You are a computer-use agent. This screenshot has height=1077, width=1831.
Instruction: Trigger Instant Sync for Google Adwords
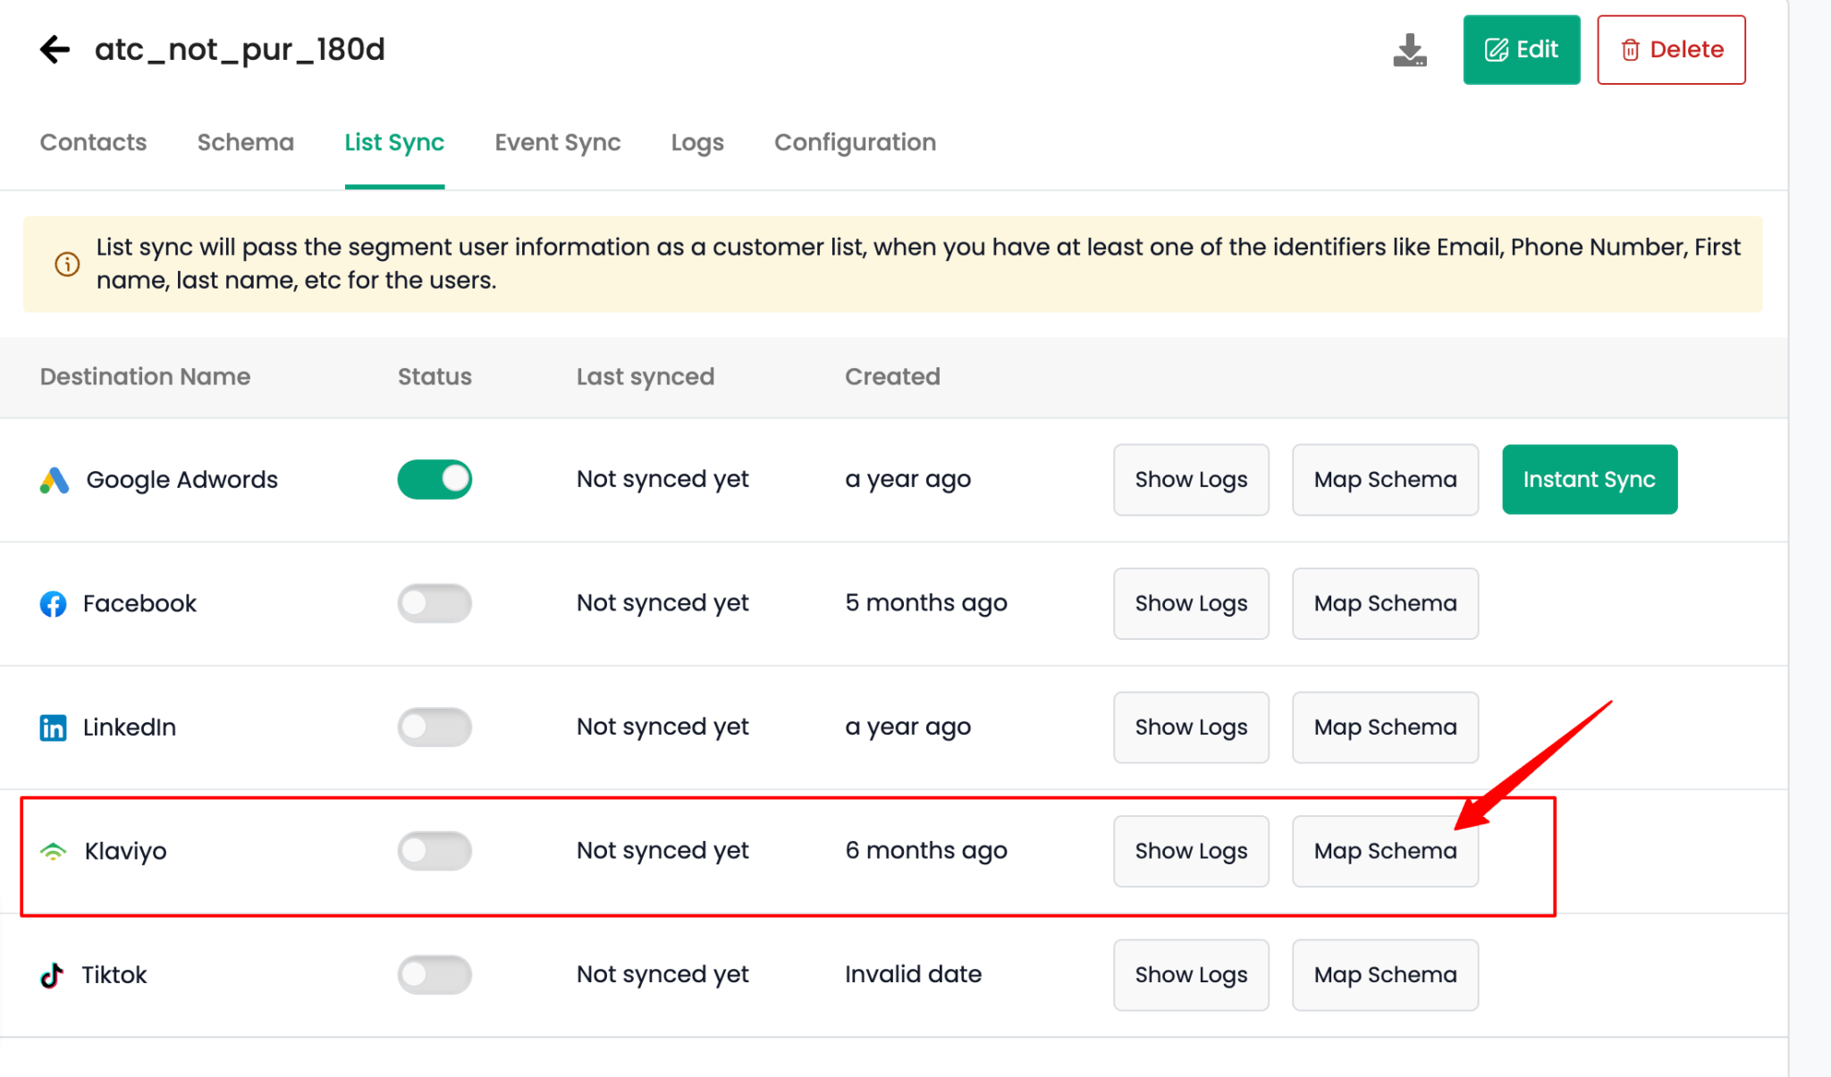pyautogui.click(x=1589, y=479)
